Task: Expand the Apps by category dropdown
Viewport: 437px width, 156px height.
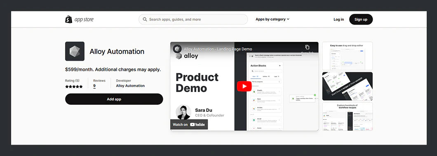Action: (x=272, y=19)
